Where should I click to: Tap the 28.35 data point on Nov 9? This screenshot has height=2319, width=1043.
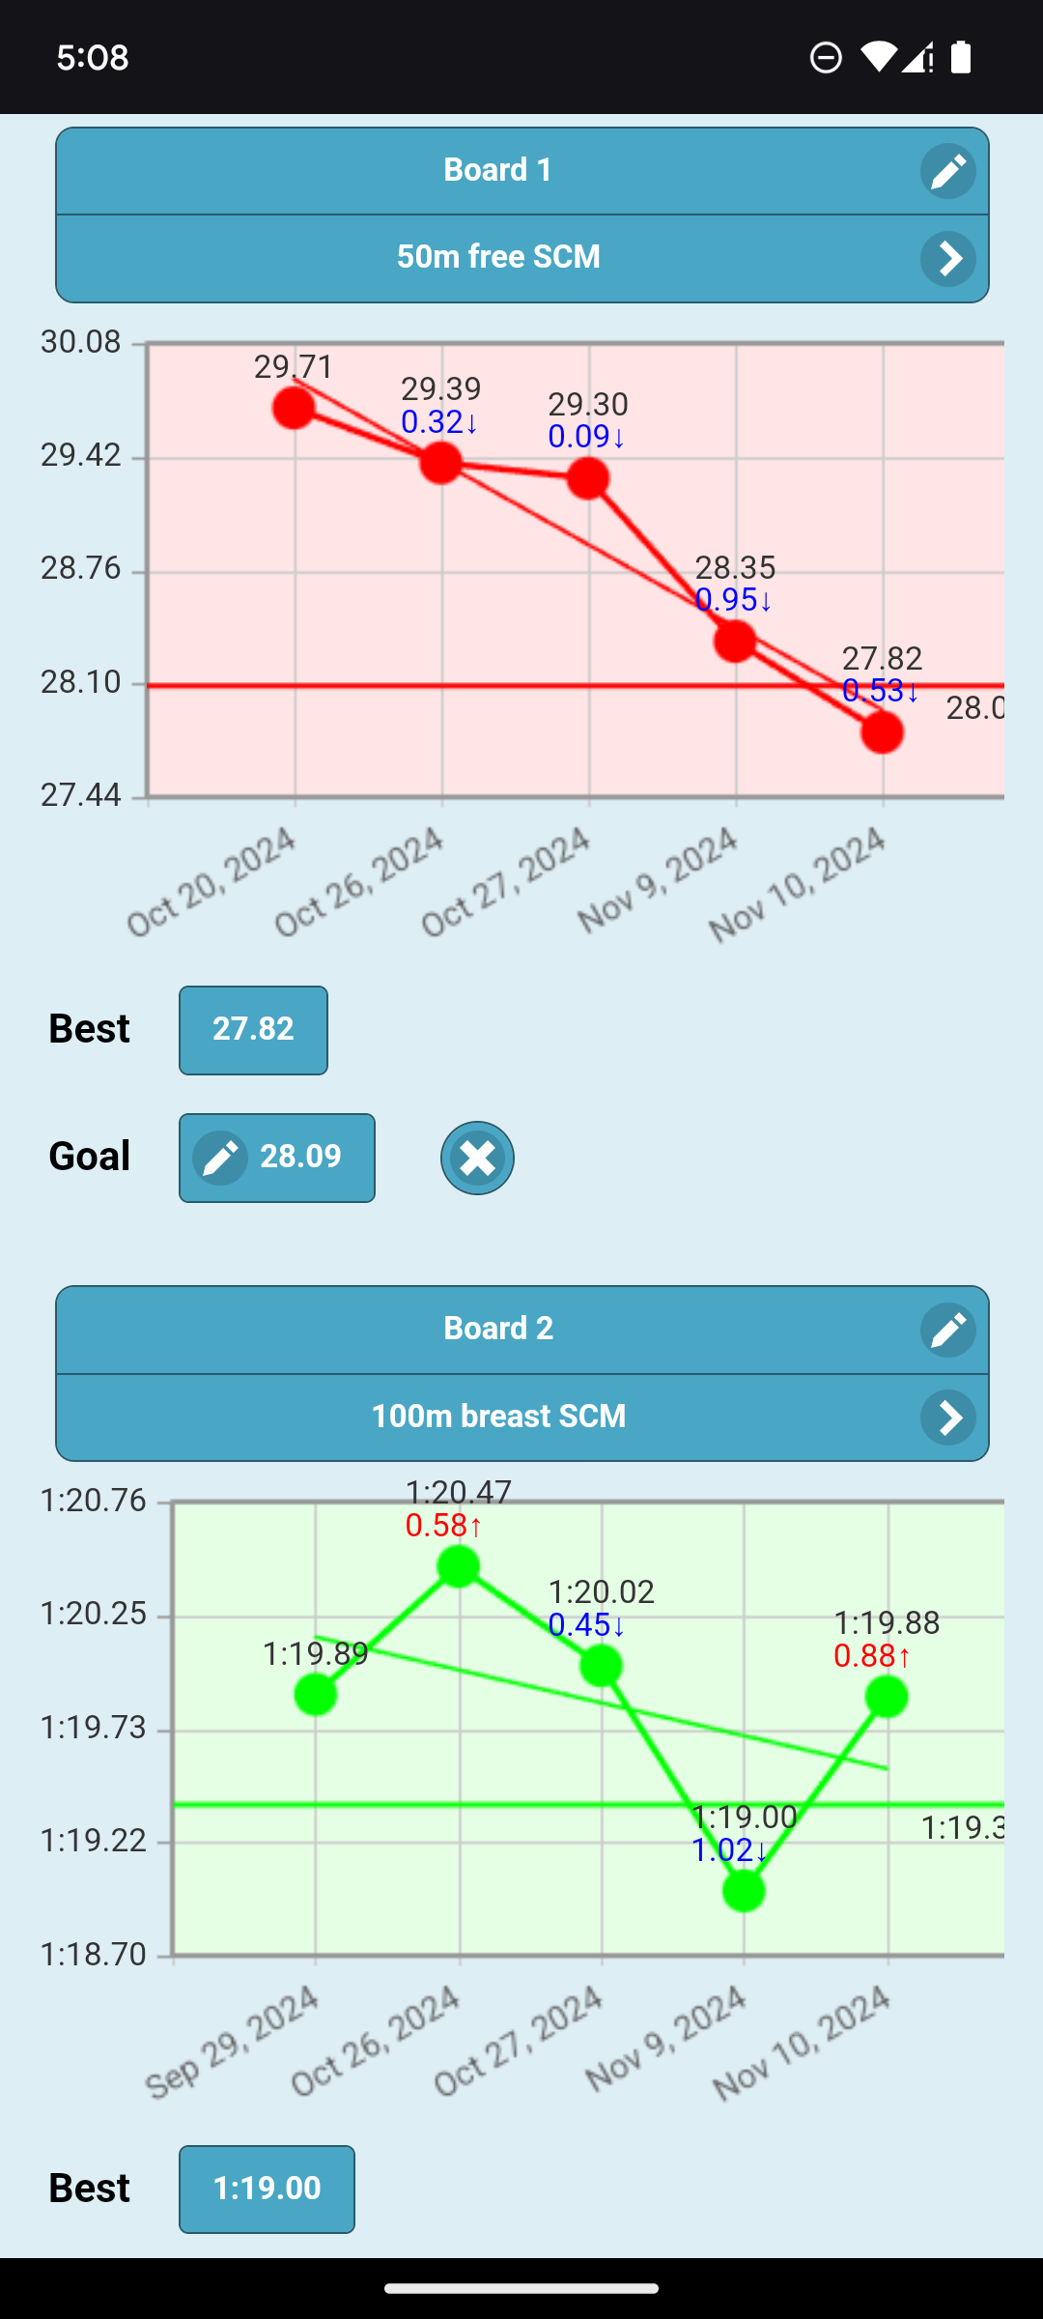pyautogui.click(x=735, y=641)
